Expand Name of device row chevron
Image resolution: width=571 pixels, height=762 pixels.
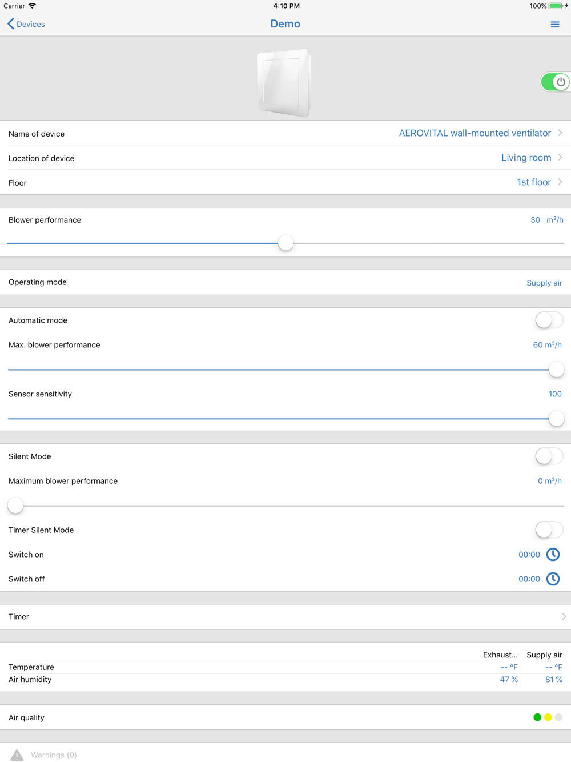click(560, 133)
